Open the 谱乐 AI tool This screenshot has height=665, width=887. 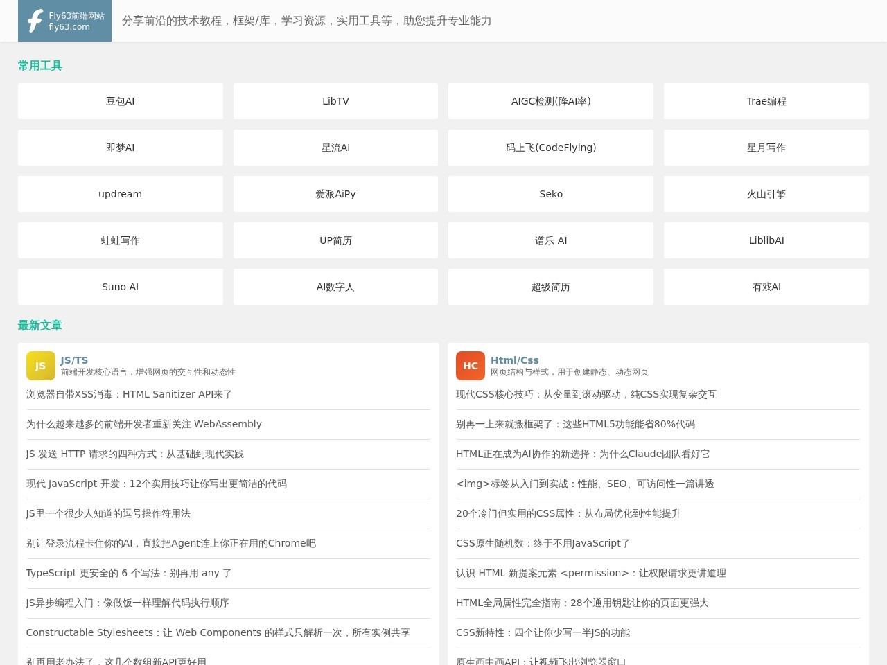pos(551,240)
